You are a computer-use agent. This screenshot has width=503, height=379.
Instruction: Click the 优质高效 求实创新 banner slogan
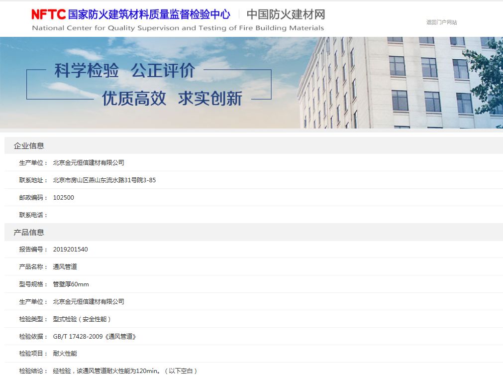click(x=172, y=99)
